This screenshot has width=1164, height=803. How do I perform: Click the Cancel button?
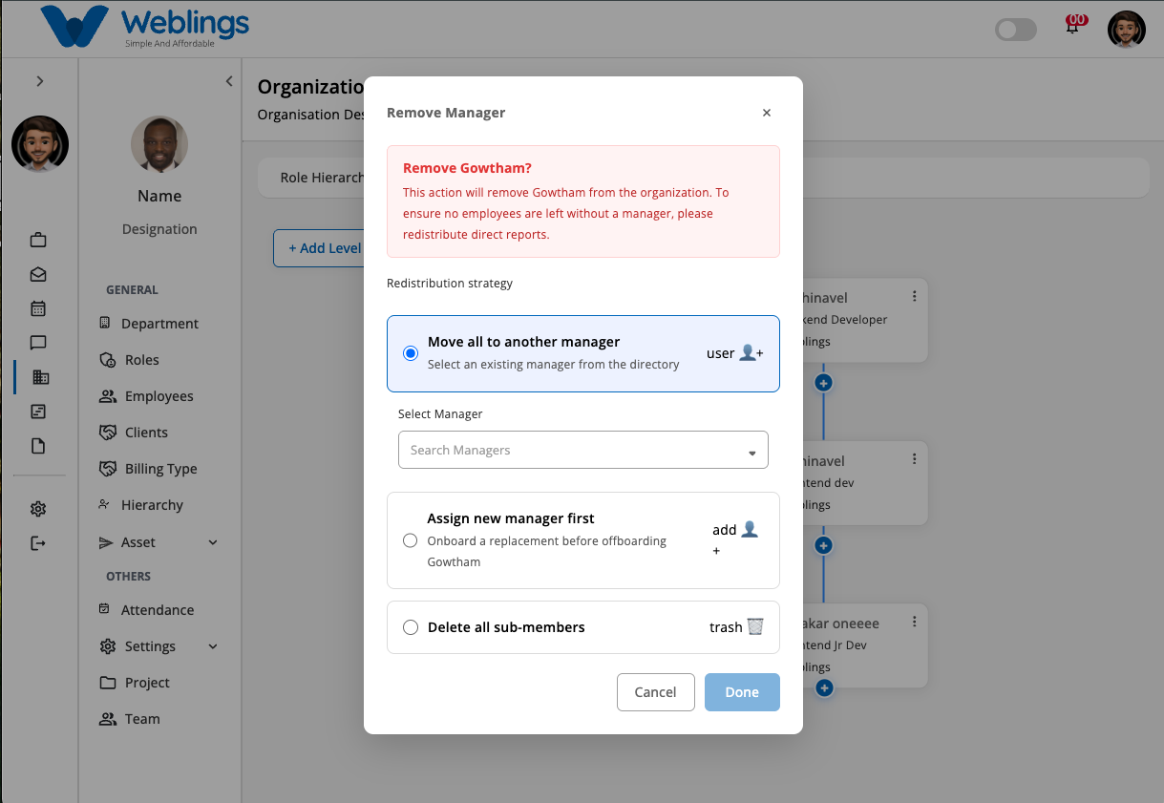pyautogui.click(x=656, y=692)
